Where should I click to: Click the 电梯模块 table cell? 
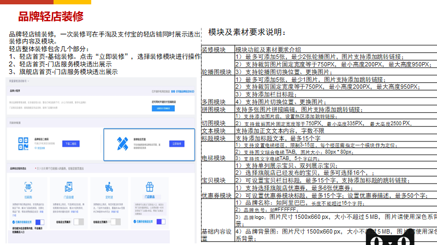(218, 152)
